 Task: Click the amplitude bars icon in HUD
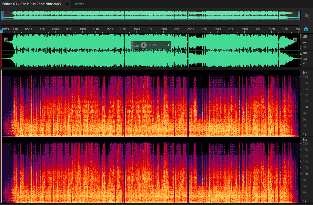pyautogui.click(x=136, y=45)
